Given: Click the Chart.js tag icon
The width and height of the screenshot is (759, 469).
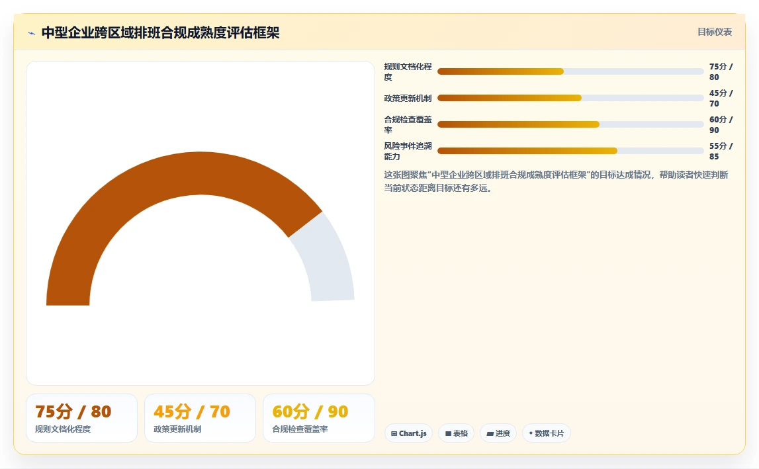Looking at the screenshot, I should point(394,434).
